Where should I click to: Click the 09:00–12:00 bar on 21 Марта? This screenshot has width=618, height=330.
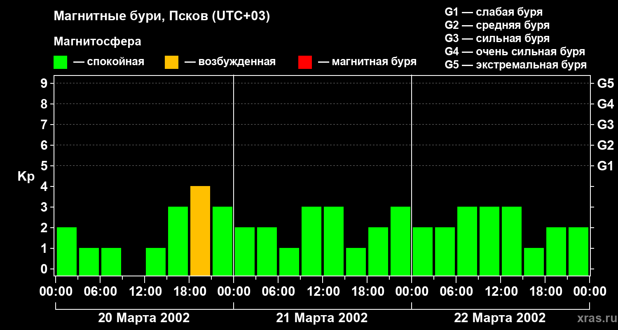pyautogui.click(x=311, y=241)
